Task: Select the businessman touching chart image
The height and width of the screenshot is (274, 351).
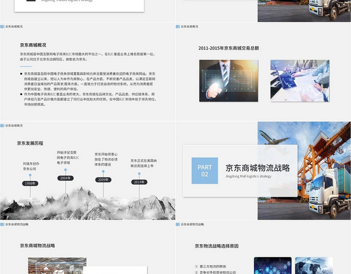Action: point(229,81)
